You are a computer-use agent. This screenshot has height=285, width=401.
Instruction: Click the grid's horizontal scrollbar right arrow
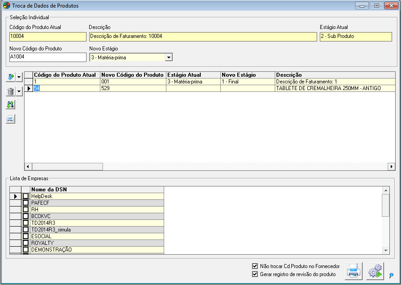pyautogui.click(x=392, y=166)
